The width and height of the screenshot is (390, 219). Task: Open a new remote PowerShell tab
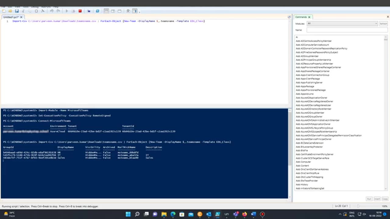tap(89, 11)
